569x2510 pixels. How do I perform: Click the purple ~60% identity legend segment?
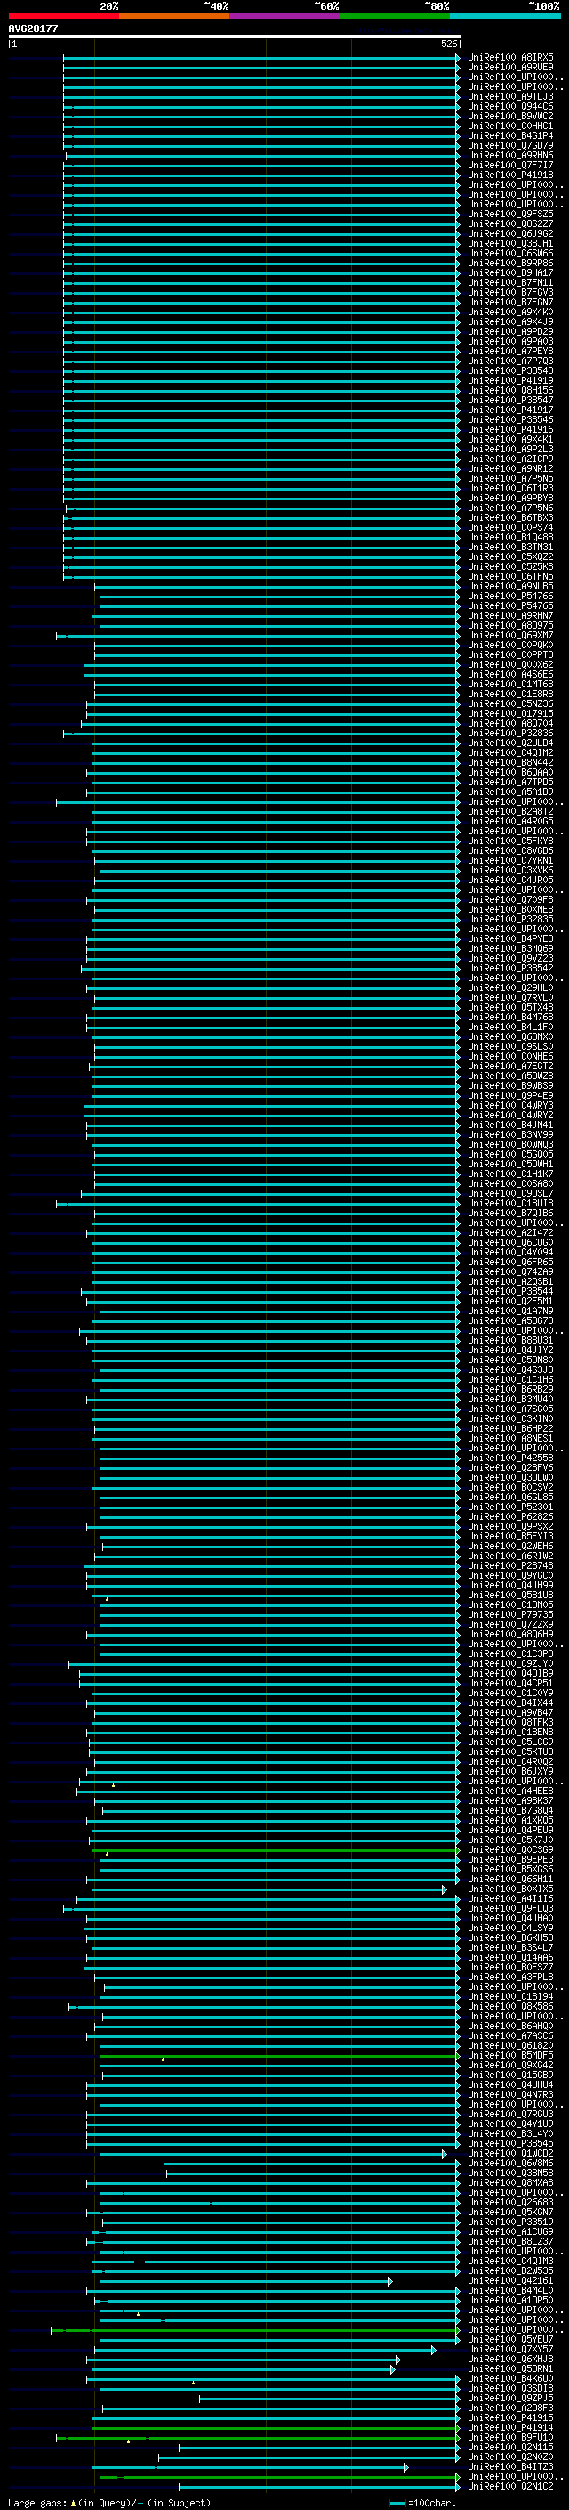point(284,16)
